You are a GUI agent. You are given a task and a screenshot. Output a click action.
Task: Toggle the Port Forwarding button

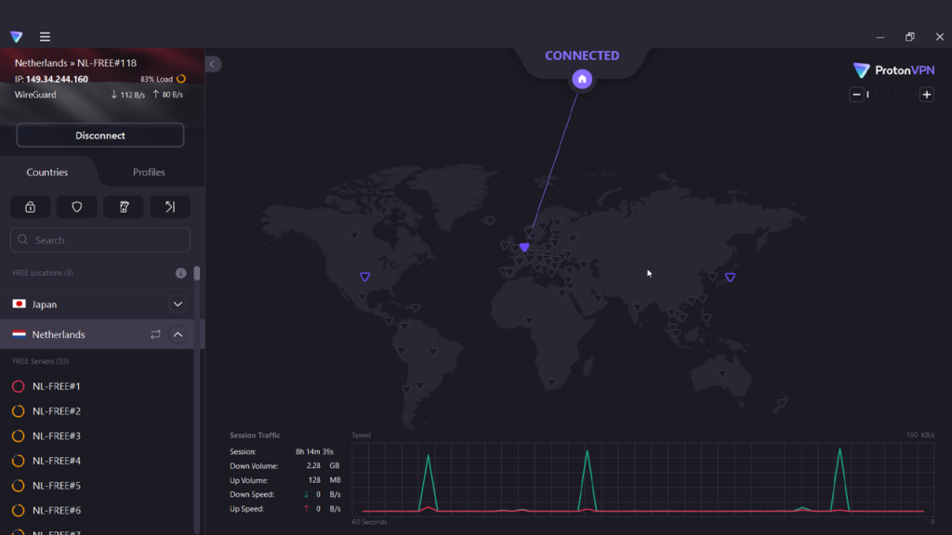coord(170,207)
